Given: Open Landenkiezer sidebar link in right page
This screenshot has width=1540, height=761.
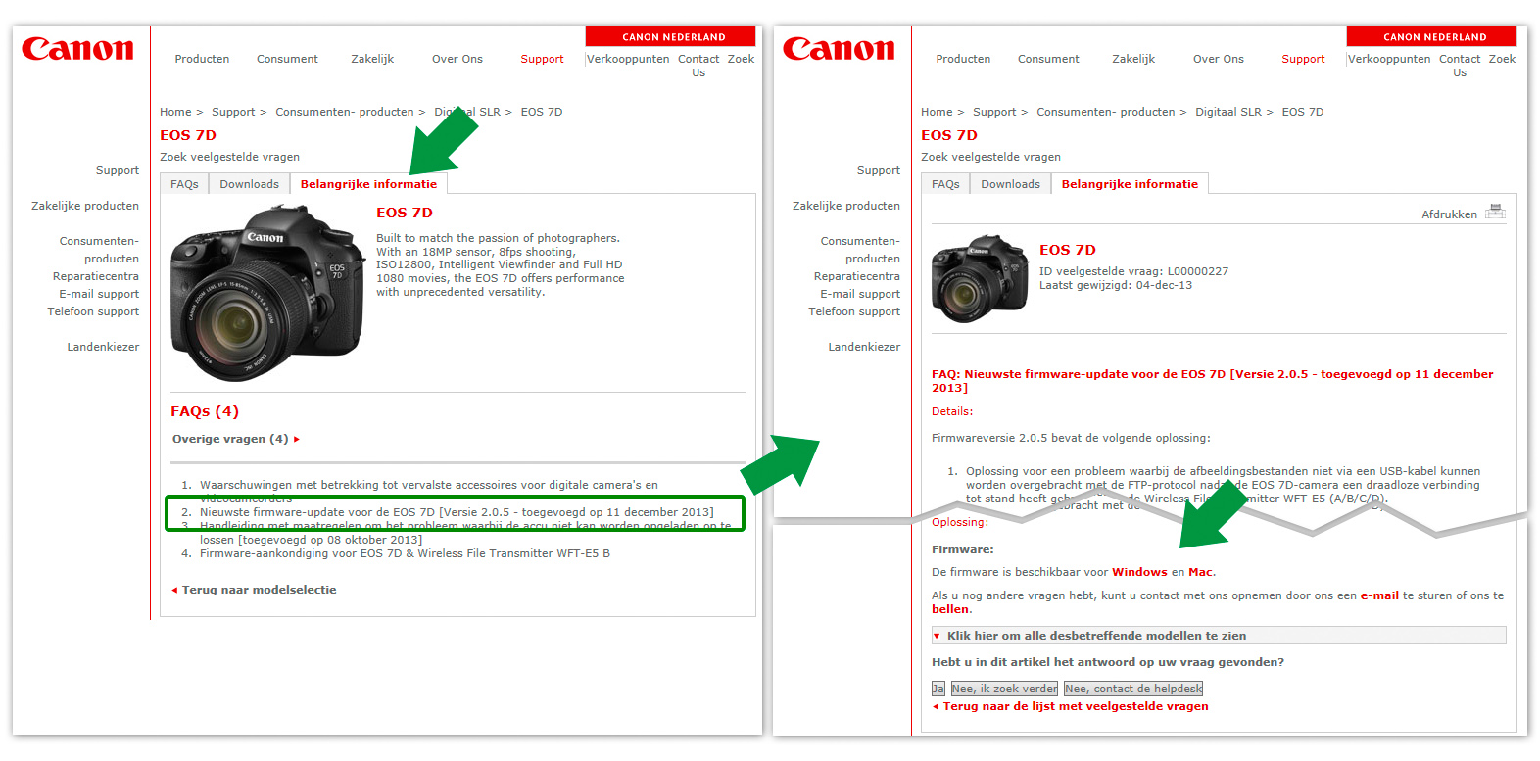Looking at the screenshot, I should pos(864,347).
